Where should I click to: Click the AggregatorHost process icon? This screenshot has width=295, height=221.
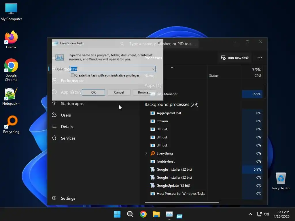click(x=153, y=113)
